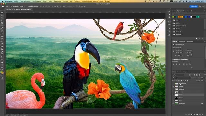Collapse the Align and Distribute section

pyautogui.click(x=173, y=59)
